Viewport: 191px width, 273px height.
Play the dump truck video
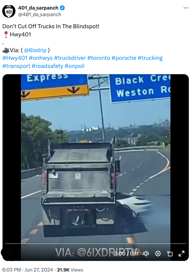click(95, 167)
